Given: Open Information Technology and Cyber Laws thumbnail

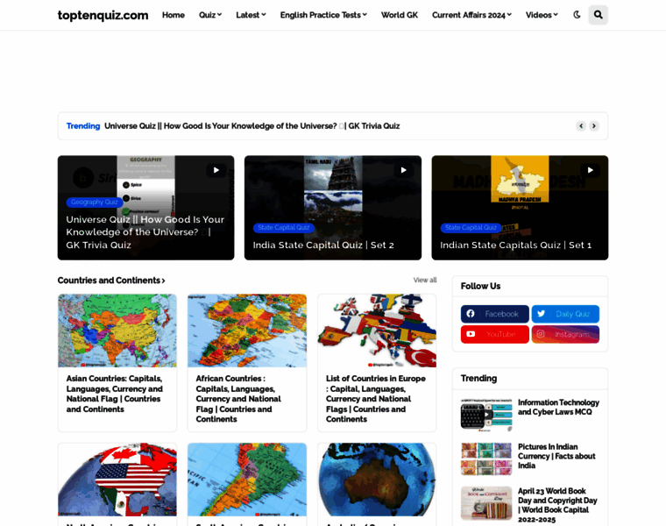Looking at the screenshot, I should [x=486, y=414].
